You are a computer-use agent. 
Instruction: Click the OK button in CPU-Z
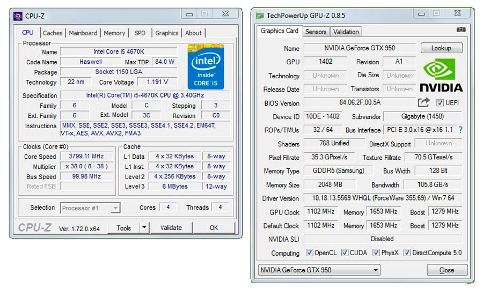[x=214, y=228]
